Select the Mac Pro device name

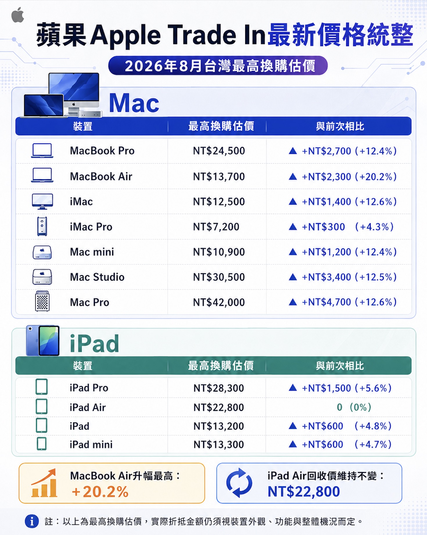[x=89, y=302]
